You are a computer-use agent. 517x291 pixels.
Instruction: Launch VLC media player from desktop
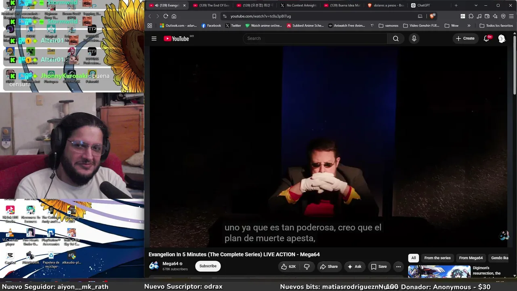pos(10,237)
